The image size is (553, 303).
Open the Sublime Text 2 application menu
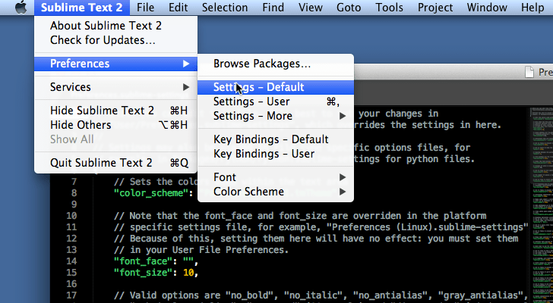[82, 8]
